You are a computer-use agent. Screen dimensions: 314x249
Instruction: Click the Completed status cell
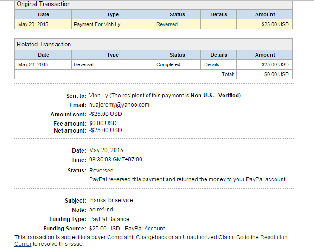(x=168, y=64)
